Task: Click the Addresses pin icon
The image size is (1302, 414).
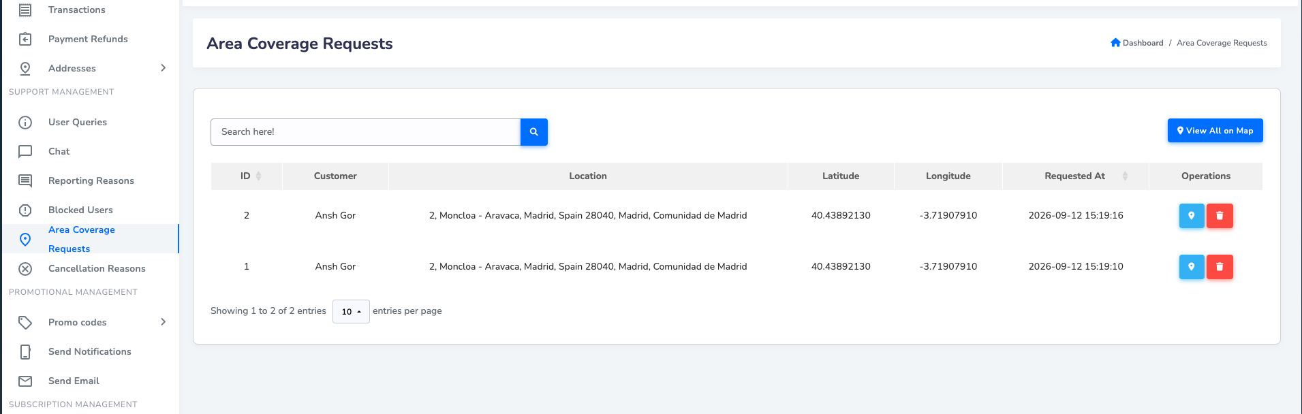Action: tap(25, 69)
